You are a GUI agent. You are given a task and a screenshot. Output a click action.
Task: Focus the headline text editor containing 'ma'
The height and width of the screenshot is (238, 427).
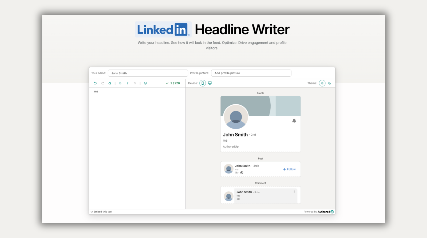137,148
